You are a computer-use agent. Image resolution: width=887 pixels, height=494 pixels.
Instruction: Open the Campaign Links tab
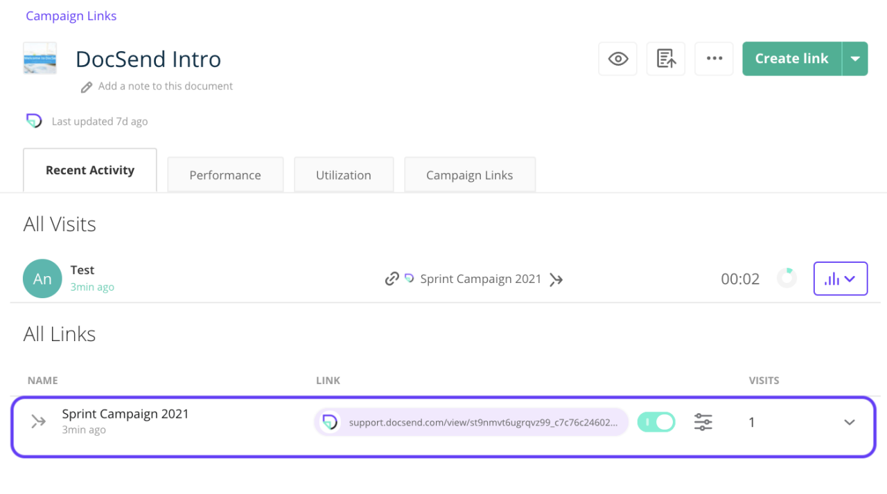point(469,175)
